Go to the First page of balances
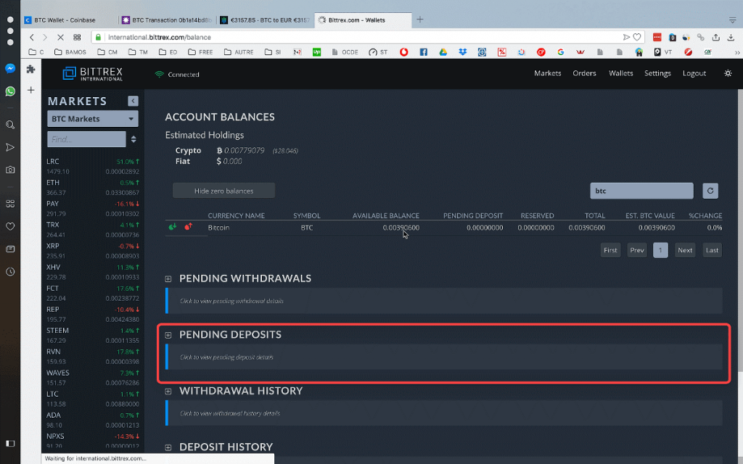 pos(610,250)
